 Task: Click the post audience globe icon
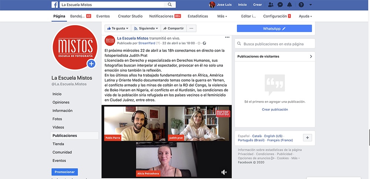pyautogui.click(x=204, y=43)
